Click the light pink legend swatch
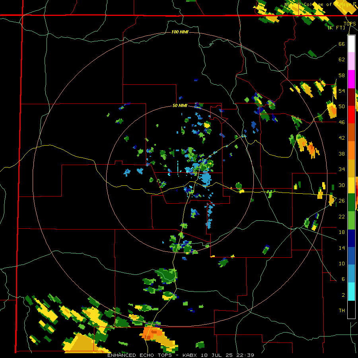 tap(351, 61)
